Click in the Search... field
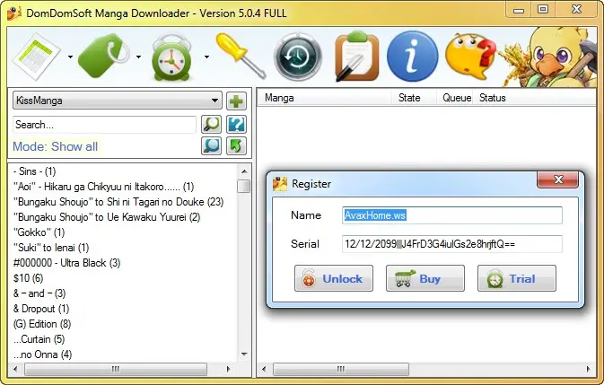The height and width of the screenshot is (385, 604). click(x=104, y=125)
